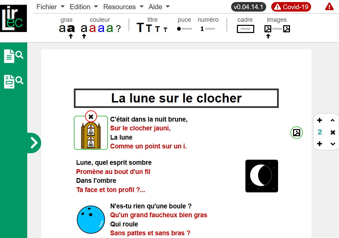Viewport: 339px width, 238px height.
Task: Place image on the left side
Action: click(x=268, y=29)
